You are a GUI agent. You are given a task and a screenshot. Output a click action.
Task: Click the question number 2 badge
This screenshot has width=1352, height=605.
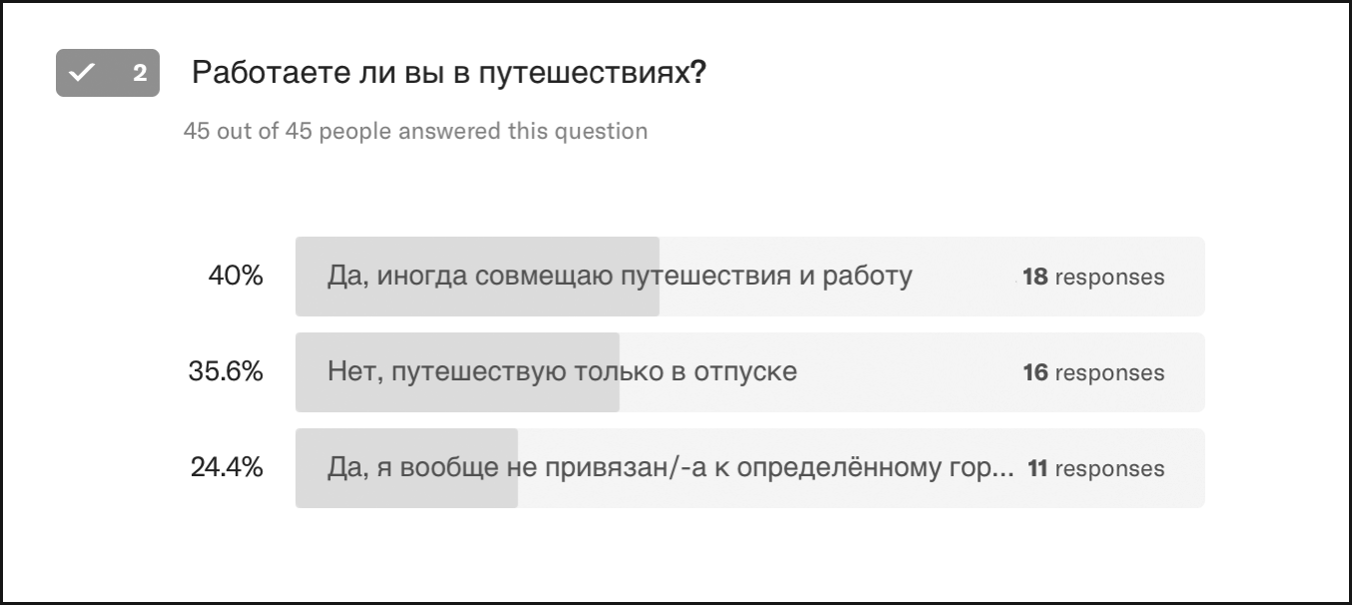click(x=108, y=73)
